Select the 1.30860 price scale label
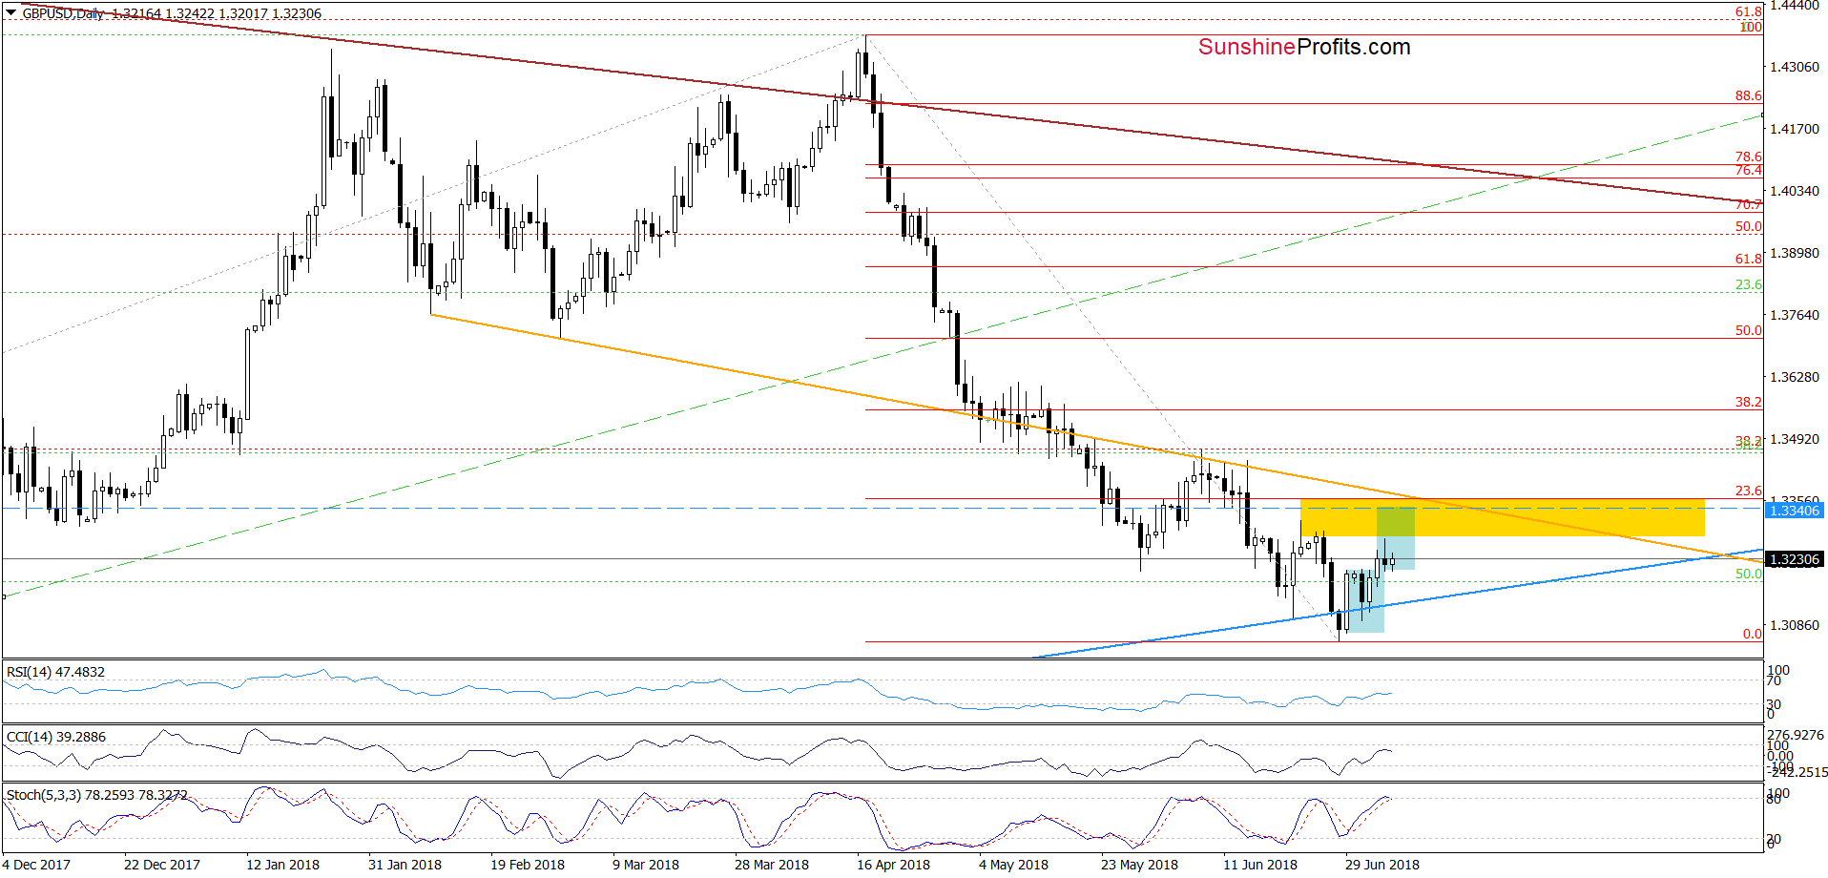The image size is (1828, 878). (x=1795, y=625)
